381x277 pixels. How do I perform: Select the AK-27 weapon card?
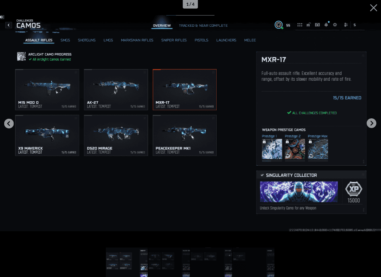(116, 90)
